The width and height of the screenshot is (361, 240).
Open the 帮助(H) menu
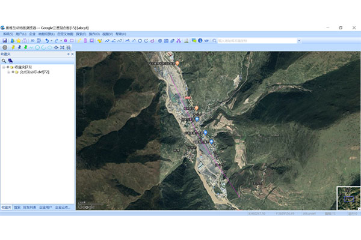point(121,34)
